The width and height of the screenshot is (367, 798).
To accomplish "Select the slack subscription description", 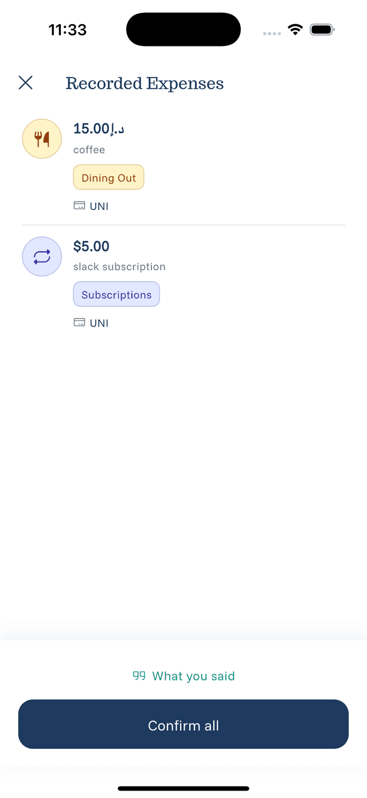I will [119, 266].
